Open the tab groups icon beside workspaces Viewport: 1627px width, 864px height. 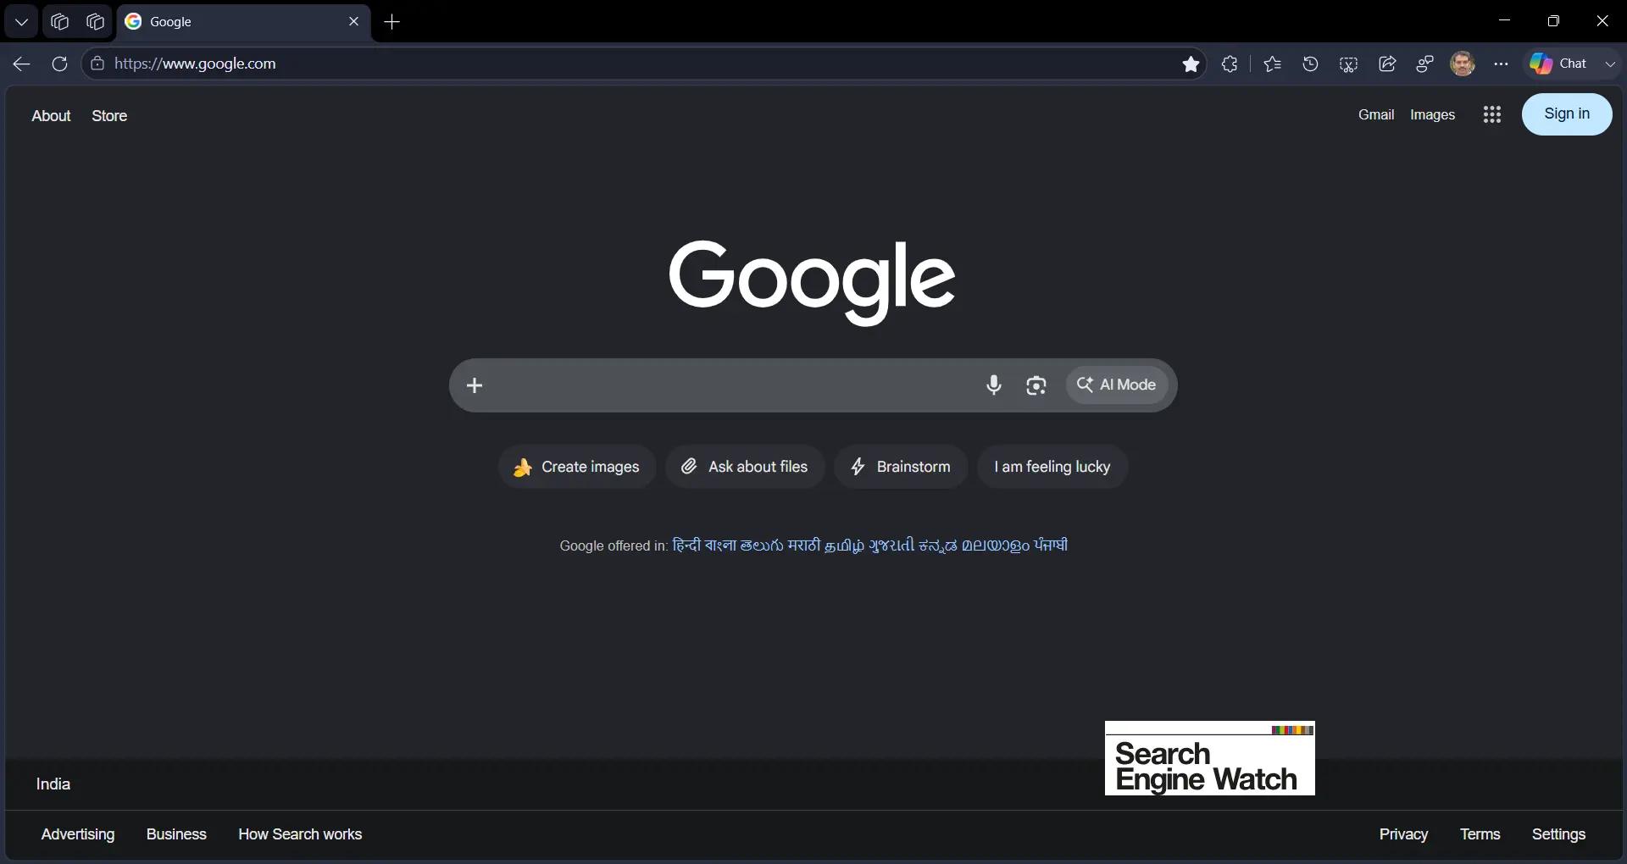tap(96, 22)
